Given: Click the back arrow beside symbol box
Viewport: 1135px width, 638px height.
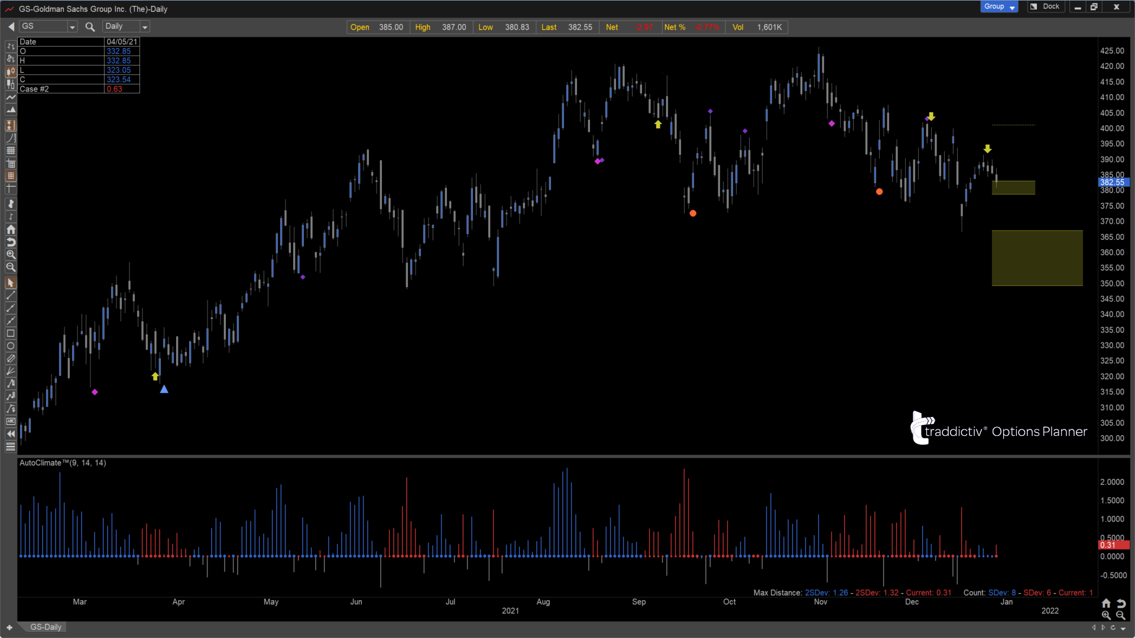Looking at the screenshot, I should [x=11, y=27].
